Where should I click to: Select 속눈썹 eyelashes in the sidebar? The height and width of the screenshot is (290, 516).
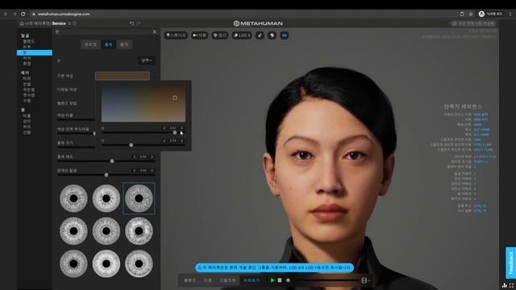coord(29,89)
